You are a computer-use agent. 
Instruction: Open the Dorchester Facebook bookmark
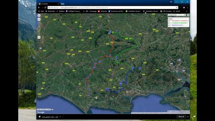116,11
